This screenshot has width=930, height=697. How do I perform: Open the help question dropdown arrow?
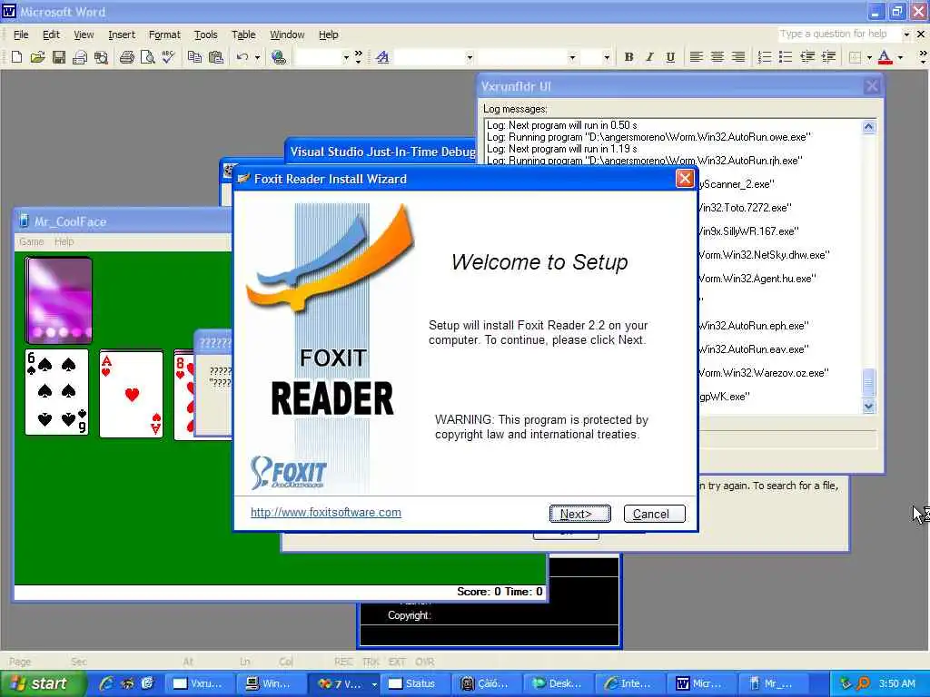[906, 34]
